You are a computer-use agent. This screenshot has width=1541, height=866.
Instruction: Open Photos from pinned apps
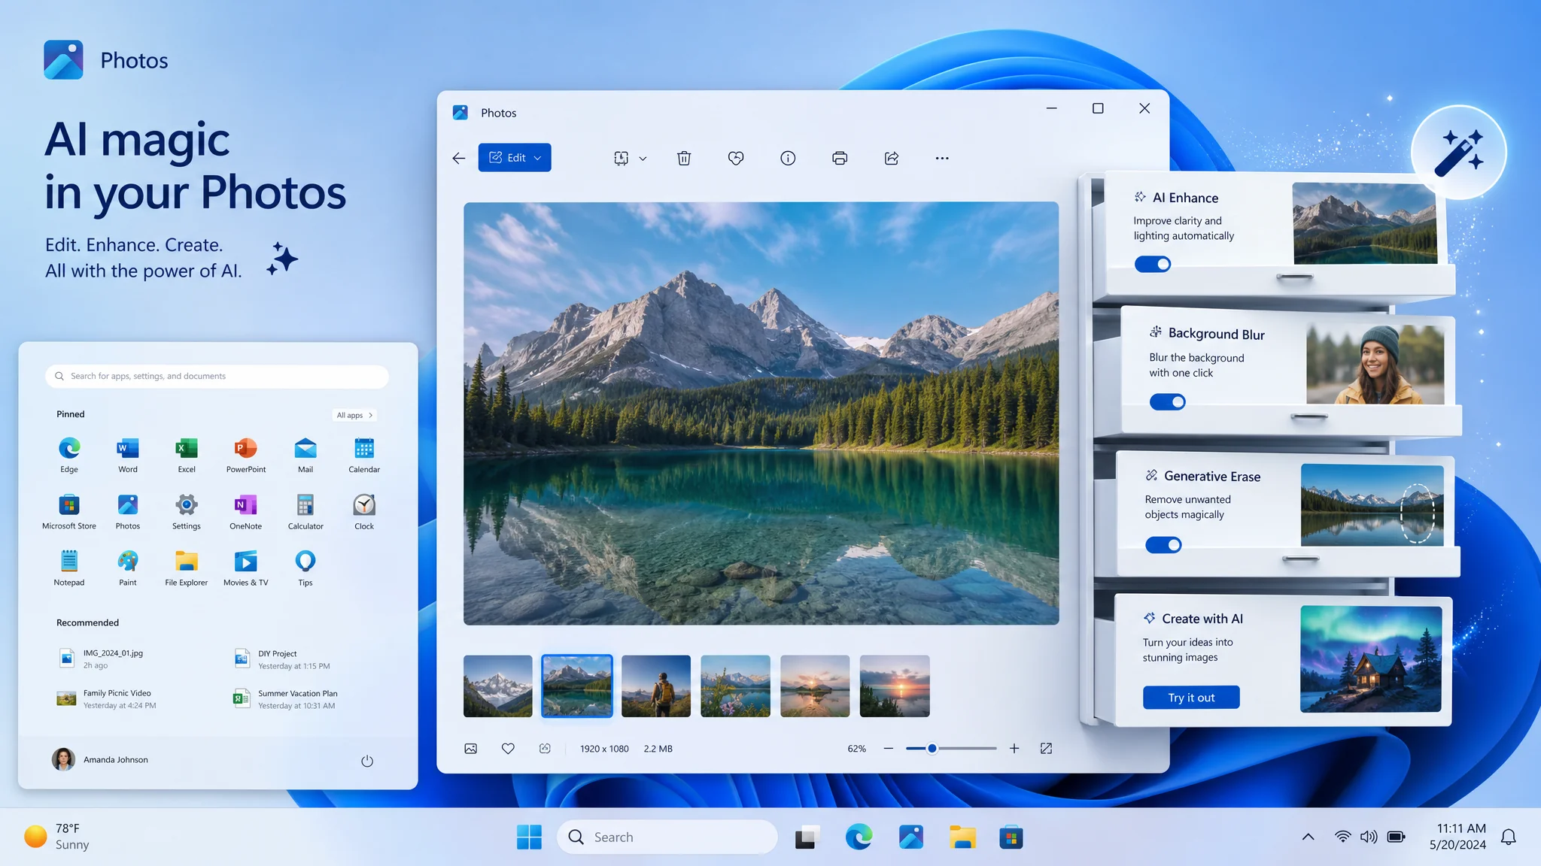click(x=128, y=511)
